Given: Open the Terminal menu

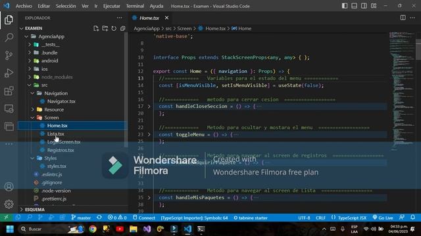Looking at the screenshot, I should 135,6.
